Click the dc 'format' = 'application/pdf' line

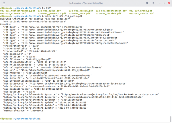[43, 100]
